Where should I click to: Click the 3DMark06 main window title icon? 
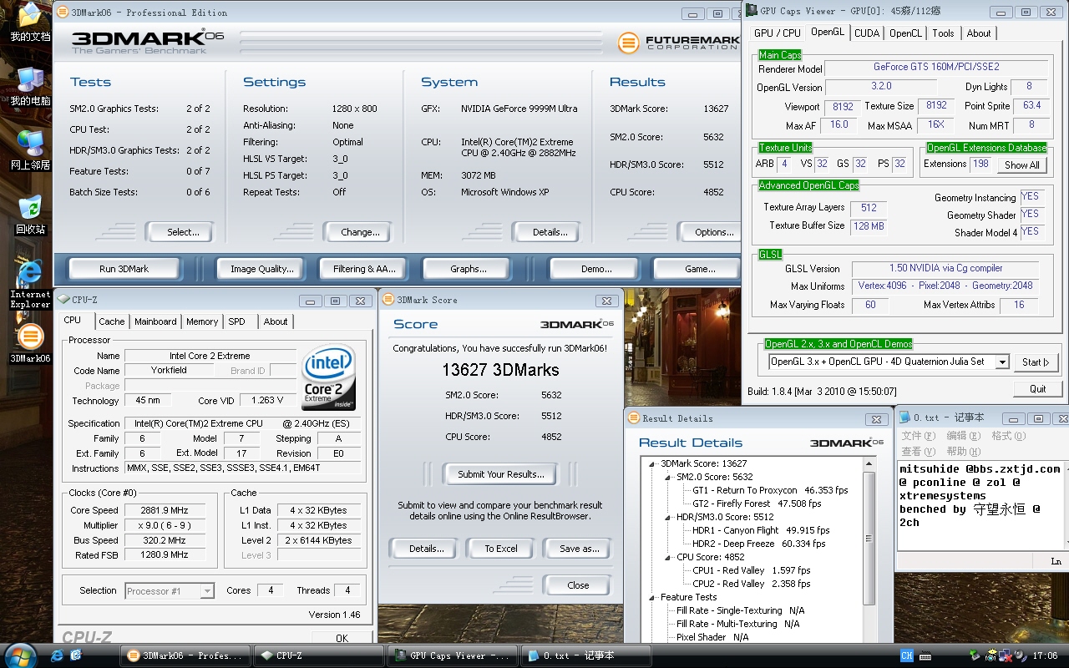63,12
